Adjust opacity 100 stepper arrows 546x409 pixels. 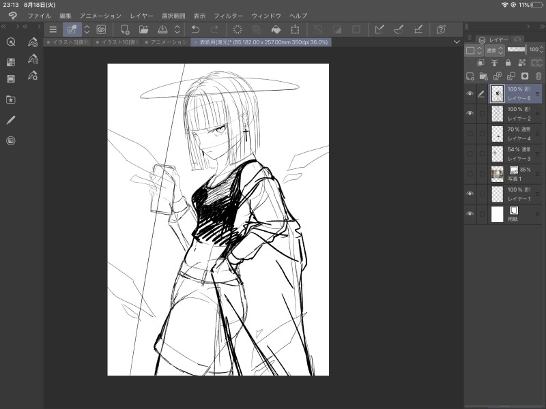click(x=541, y=49)
